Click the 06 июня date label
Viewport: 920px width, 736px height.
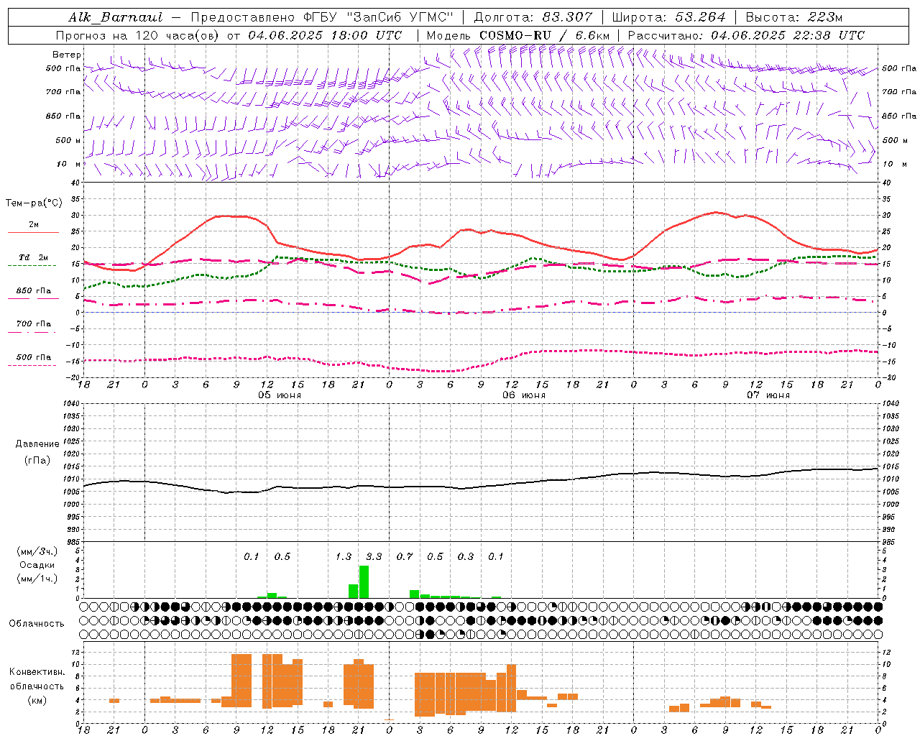click(524, 395)
